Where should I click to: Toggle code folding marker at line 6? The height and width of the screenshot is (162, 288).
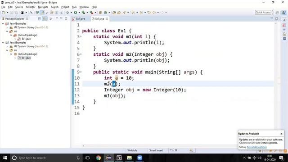[81, 54]
